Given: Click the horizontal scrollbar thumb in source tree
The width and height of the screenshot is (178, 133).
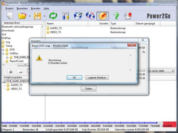Looking at the screenshot, I should pyautogui.click(x=23, y=65).
